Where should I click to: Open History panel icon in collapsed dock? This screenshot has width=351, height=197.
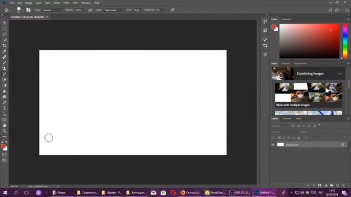pos(265,22)
